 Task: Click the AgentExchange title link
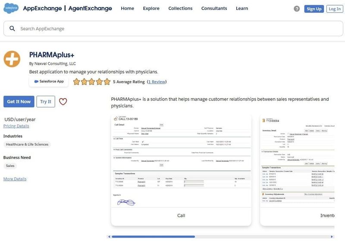(x=90, y=8)
